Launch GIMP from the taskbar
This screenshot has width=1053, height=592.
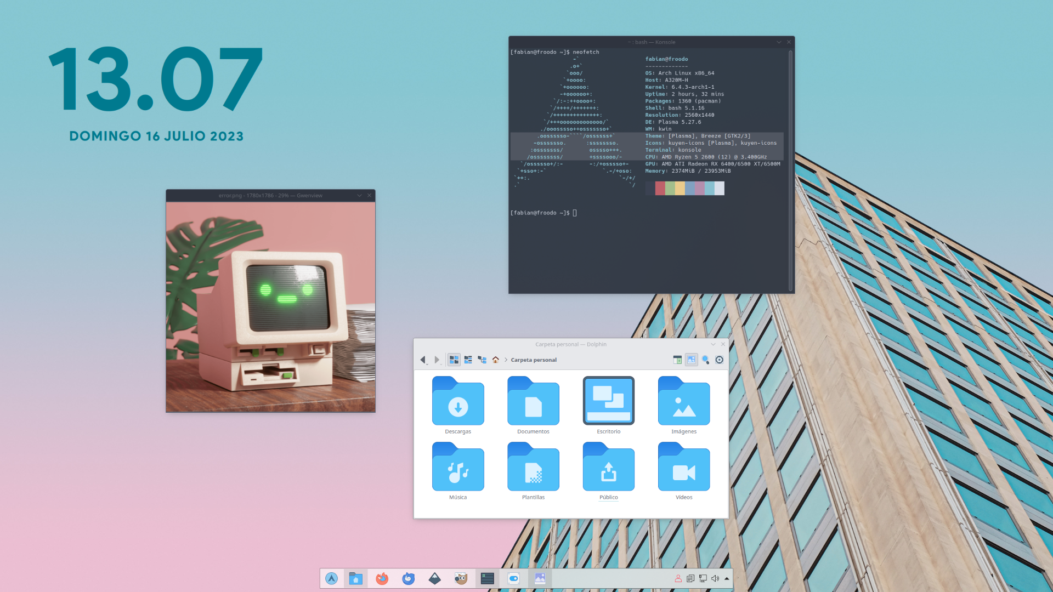461,578
